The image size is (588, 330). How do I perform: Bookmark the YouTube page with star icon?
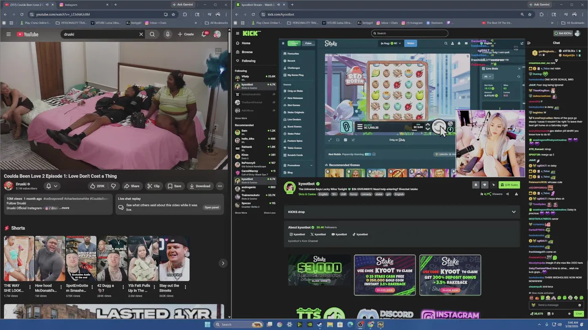click(173, 14)
